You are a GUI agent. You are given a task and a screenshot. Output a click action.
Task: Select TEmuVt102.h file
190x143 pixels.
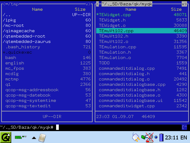pos(142,36)
